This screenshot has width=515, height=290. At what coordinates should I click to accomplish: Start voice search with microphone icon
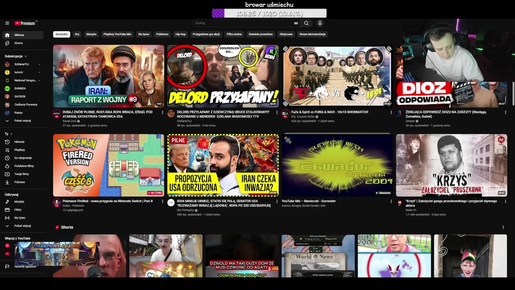tap(320, 23)
